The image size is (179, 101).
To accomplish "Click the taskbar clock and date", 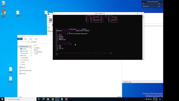I will [155, 99].
